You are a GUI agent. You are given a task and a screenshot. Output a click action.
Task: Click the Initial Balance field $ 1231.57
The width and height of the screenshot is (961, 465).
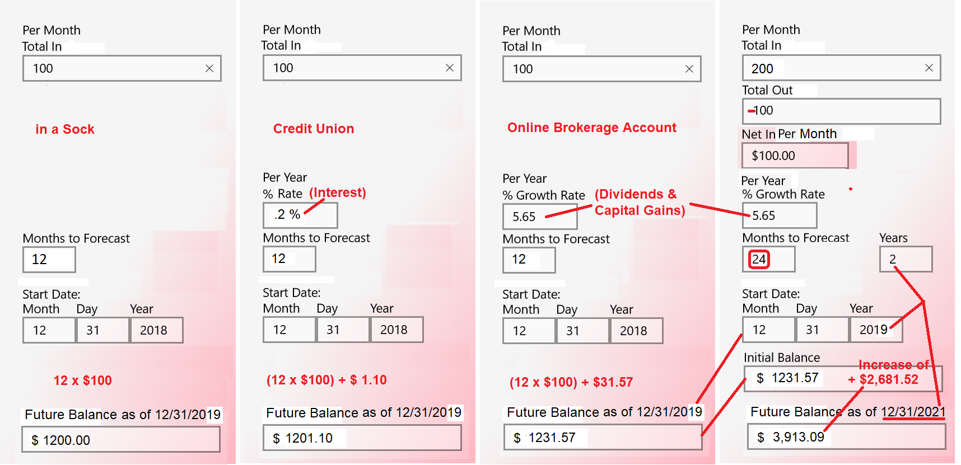point(843,378)
